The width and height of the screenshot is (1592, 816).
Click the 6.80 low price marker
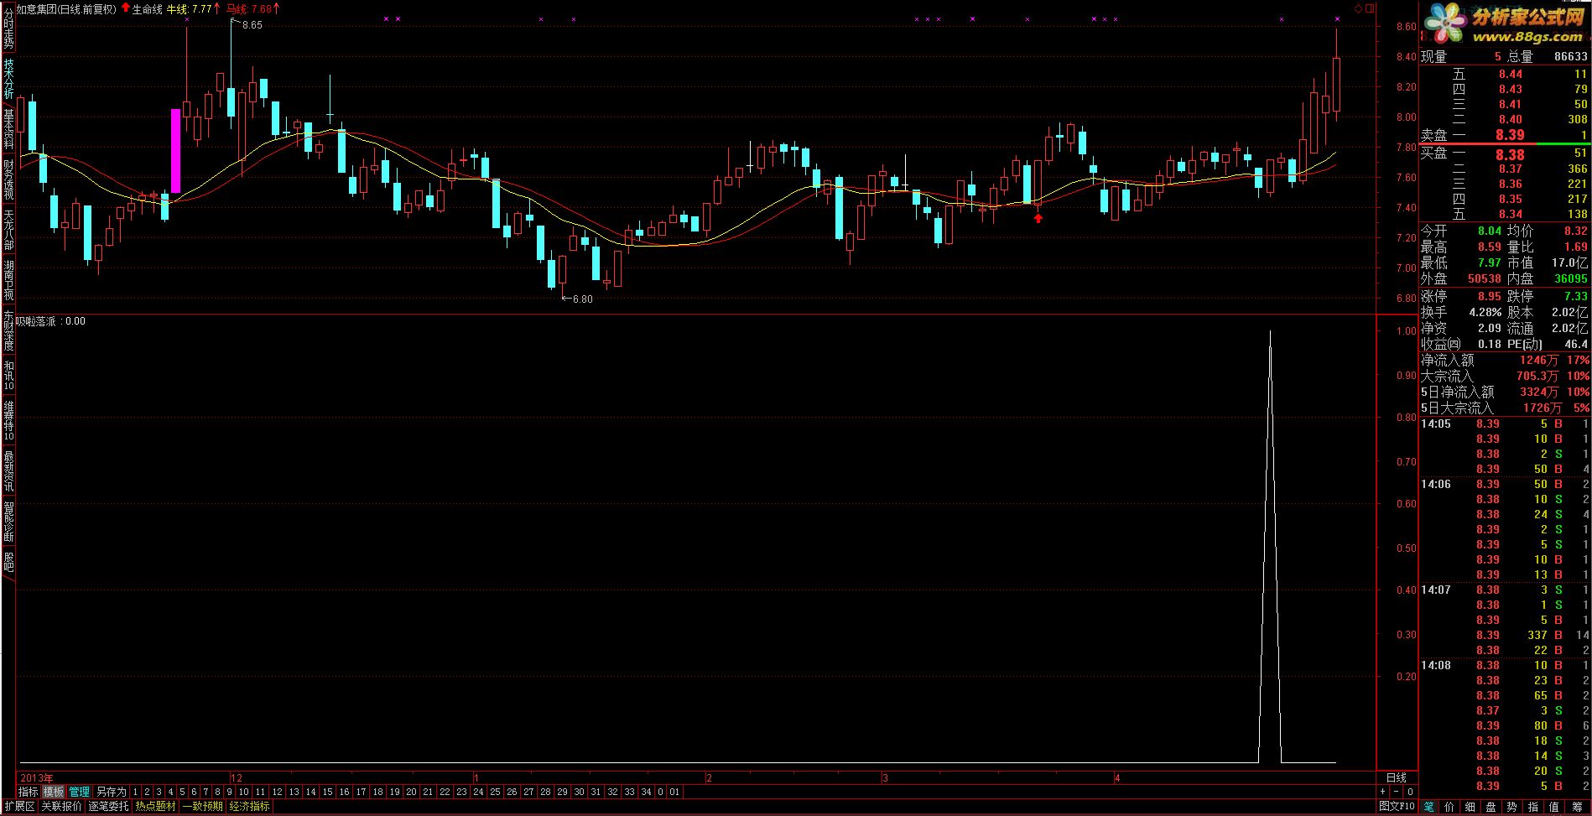point(581,299)
